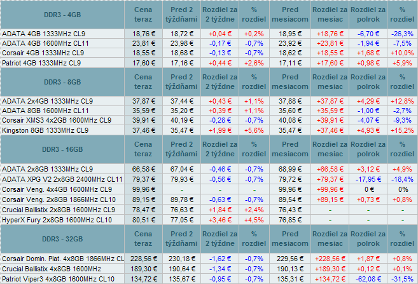Click current price '18,76 €'
The height and width of the screenshot is (284, 418).
[144, 34]
